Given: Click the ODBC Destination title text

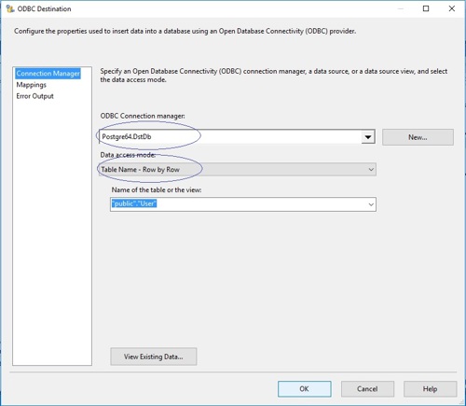Looking at the screenshot, I should (44, 8).
